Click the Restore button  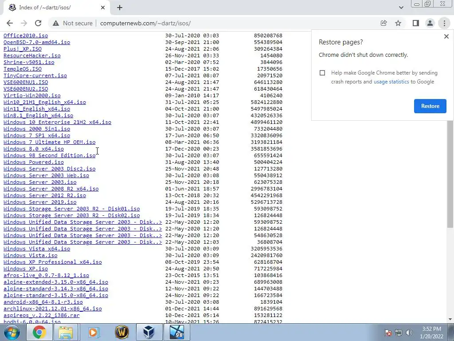point(430,106)
